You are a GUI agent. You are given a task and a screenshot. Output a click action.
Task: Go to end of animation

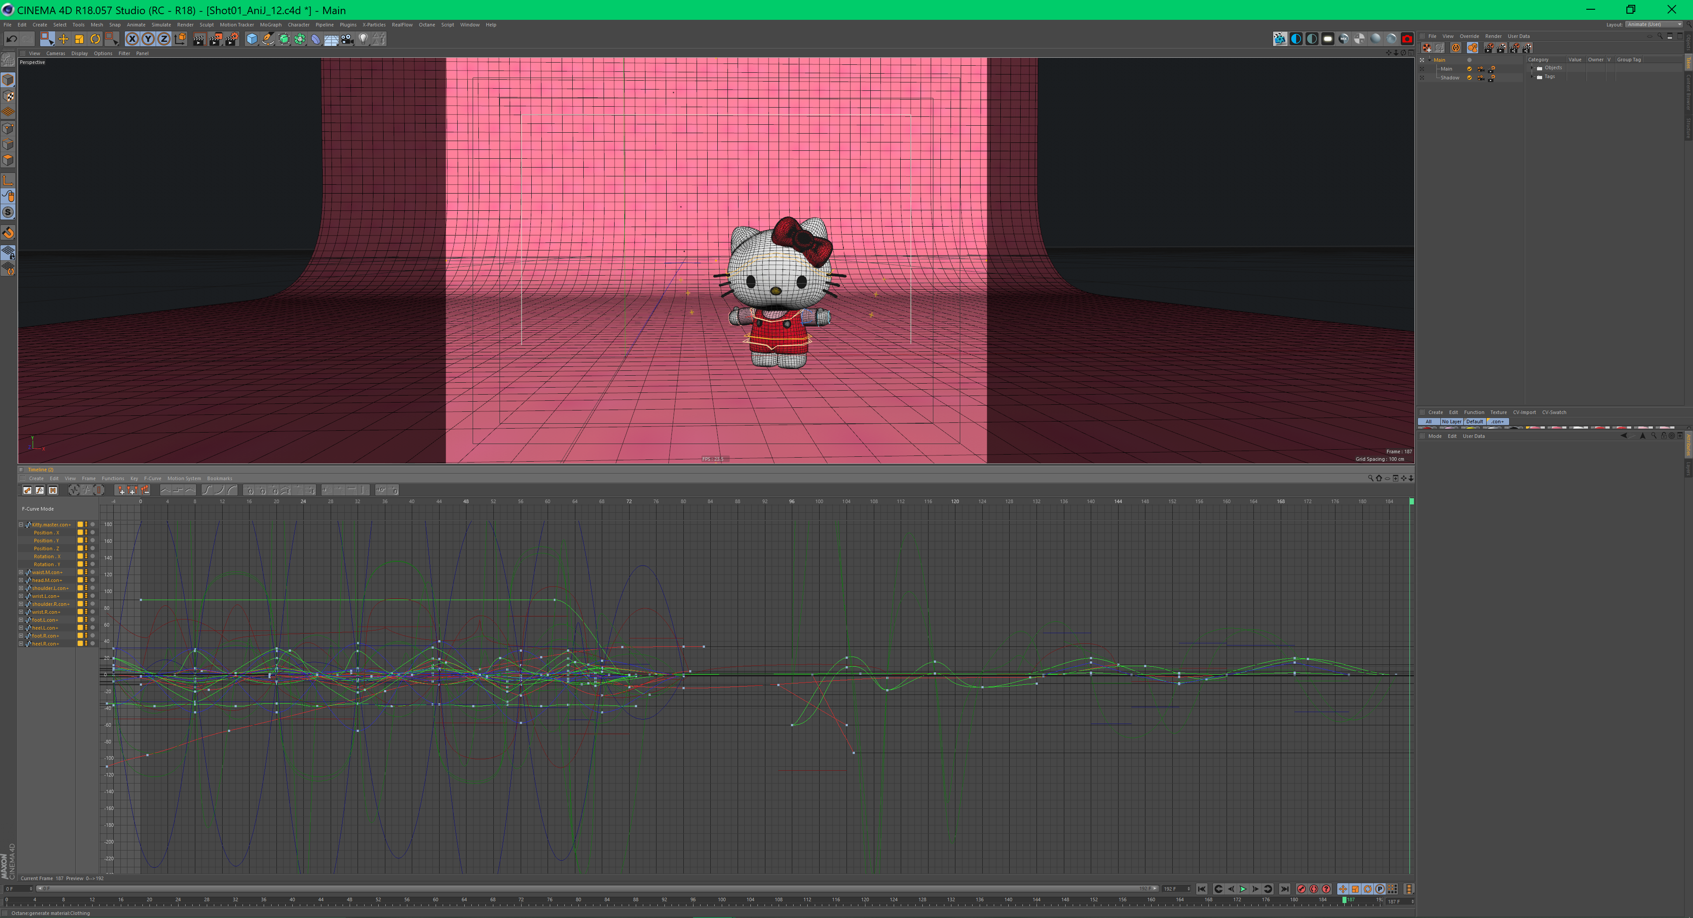1284,889
